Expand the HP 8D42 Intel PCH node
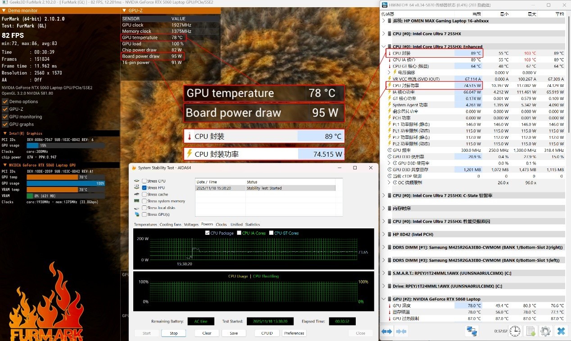 click(384, 234)
